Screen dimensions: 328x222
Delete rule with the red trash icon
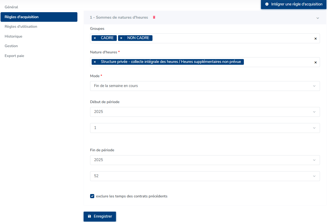tap(154, 17)
